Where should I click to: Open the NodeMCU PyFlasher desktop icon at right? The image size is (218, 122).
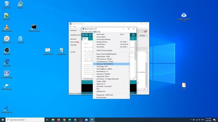click(x=184, y=17)
